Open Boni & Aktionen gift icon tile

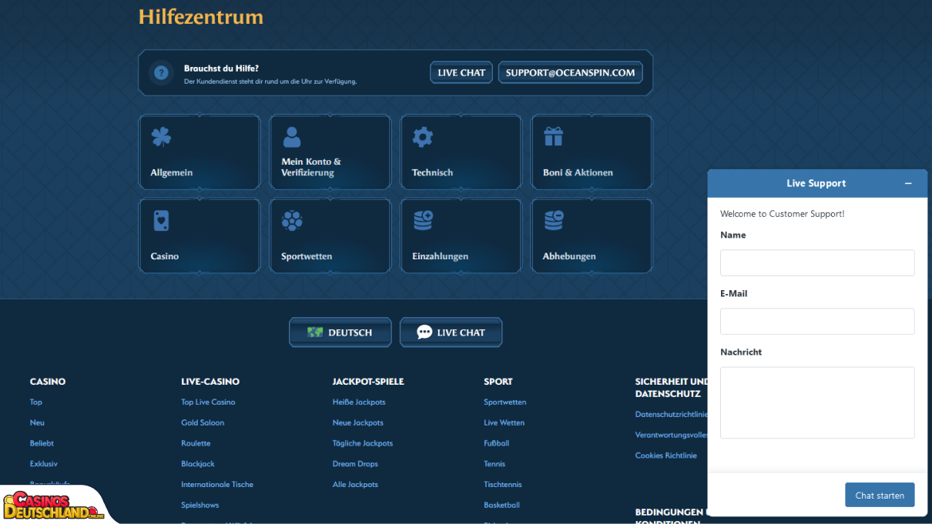(592, 152)
